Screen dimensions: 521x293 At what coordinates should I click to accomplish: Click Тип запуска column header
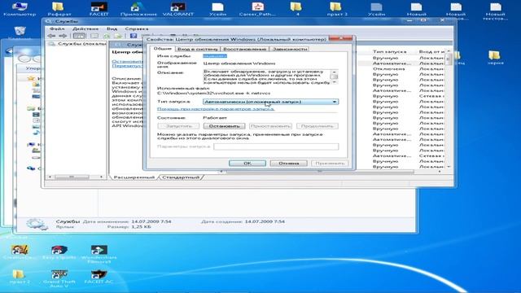(x=389, y=51)
